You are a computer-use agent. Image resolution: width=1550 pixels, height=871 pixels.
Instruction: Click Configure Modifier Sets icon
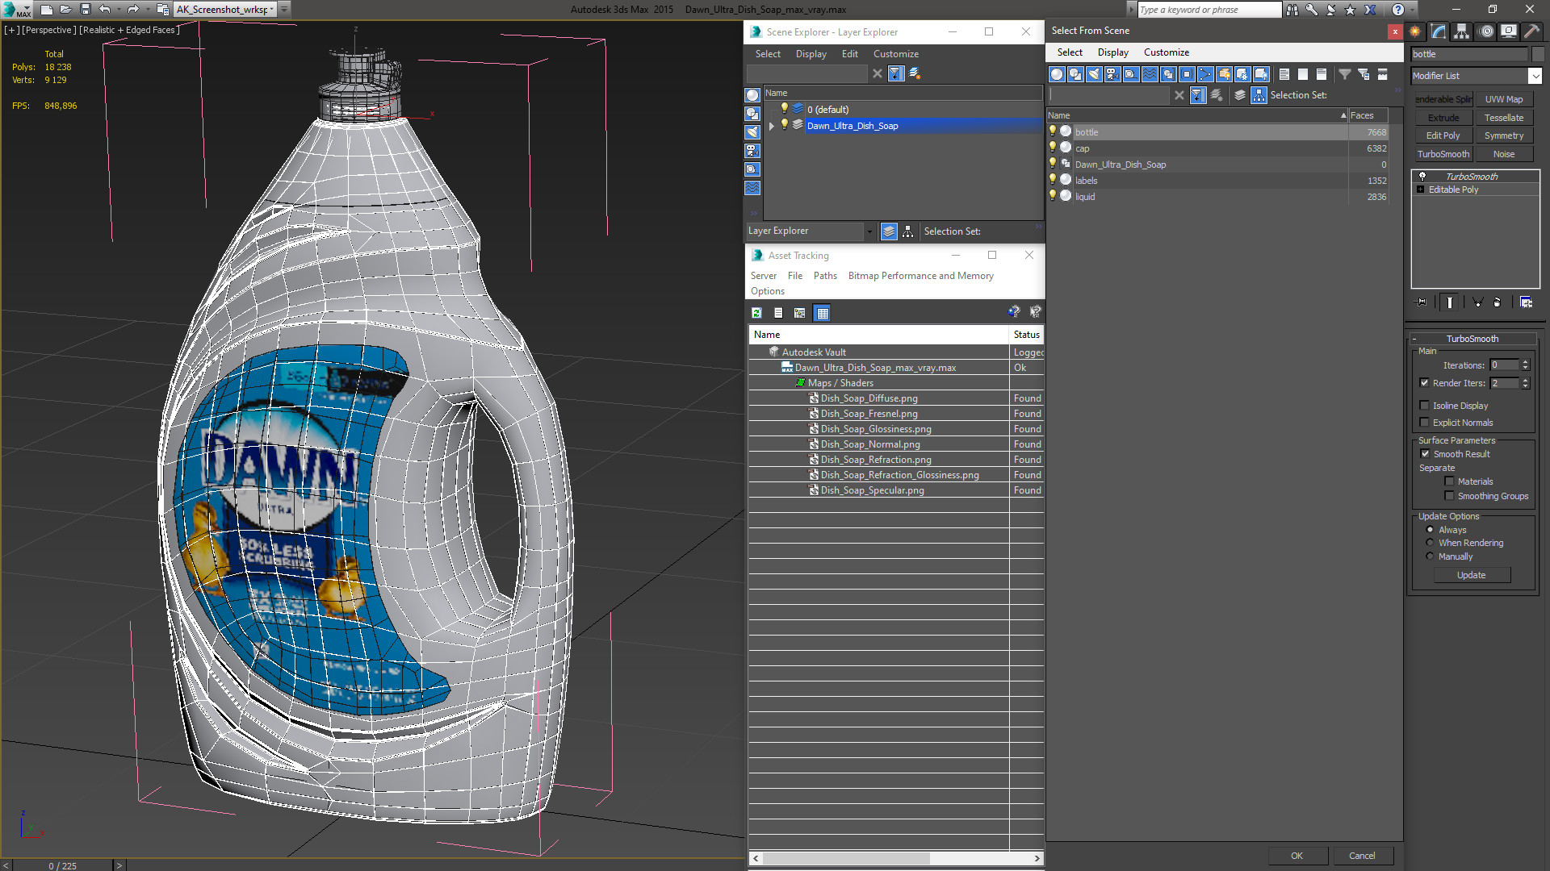(x=1526, y=302)
